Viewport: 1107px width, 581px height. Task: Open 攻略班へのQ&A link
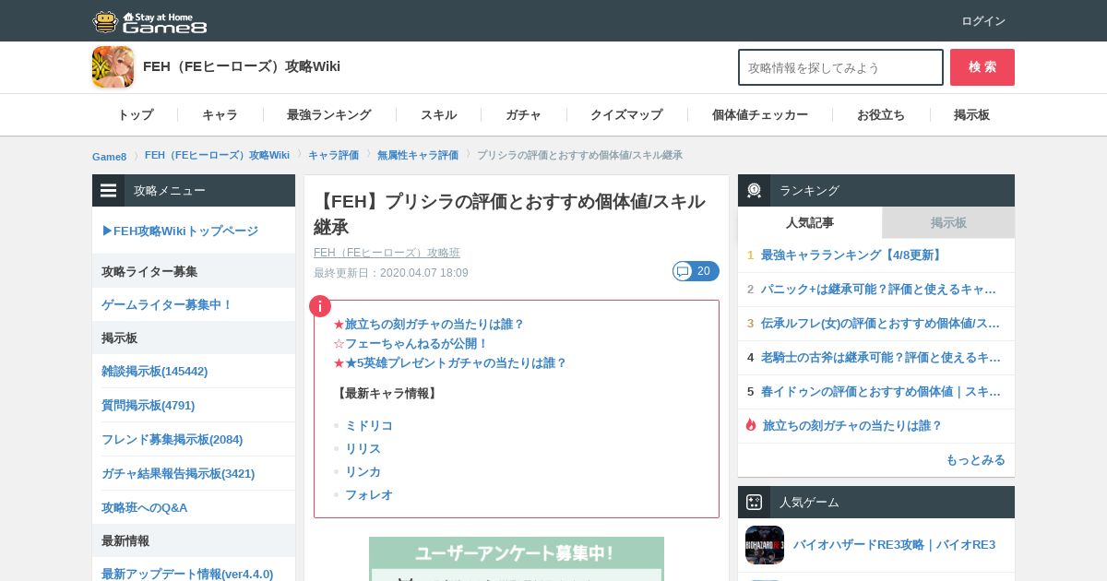click(145, 507)
